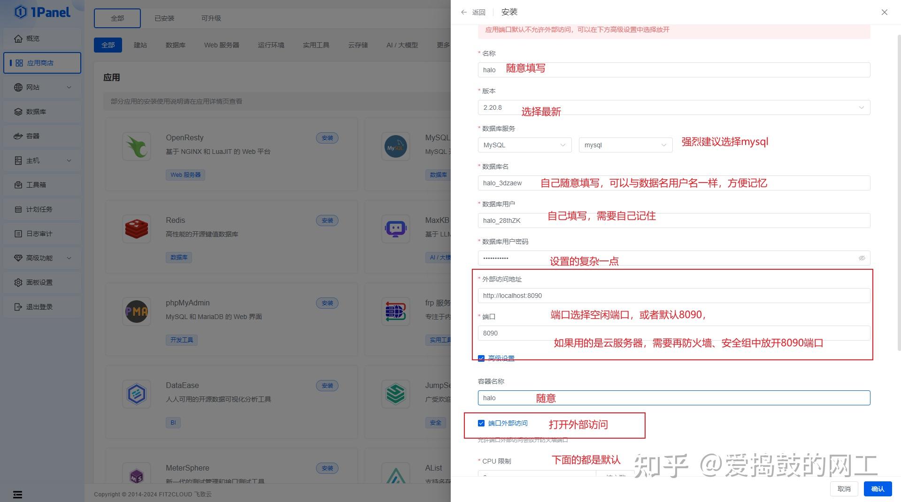The image size is (901, 502).
Task: Click the OpenResty app icon
Action: (x=137, y=146)
